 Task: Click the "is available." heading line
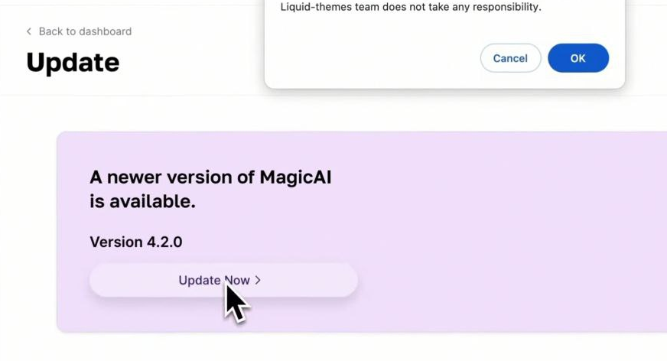coord(142,202)
